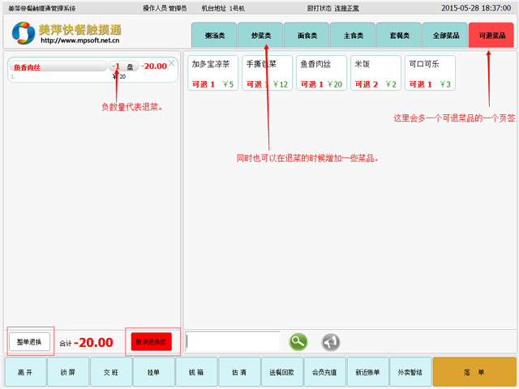Image resolution: width=519 pixels, height=389 pixels.
Task: Select the 鱼香肉丝 order line item
Action: (57, 68)
